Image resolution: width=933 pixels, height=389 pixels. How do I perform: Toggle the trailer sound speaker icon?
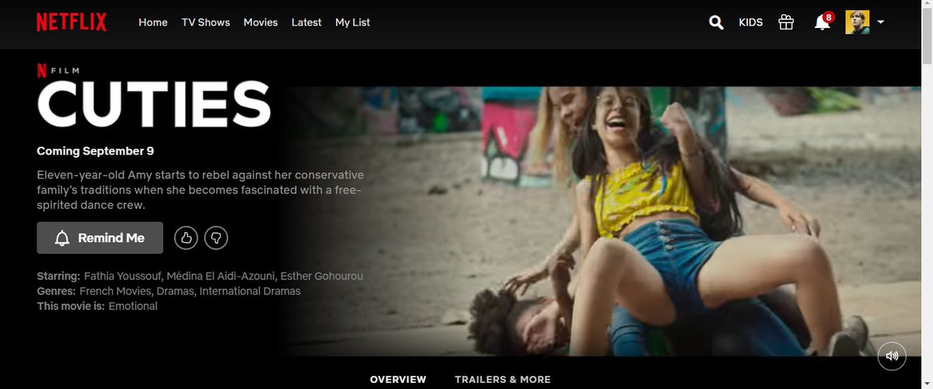(x=892, y=356)
